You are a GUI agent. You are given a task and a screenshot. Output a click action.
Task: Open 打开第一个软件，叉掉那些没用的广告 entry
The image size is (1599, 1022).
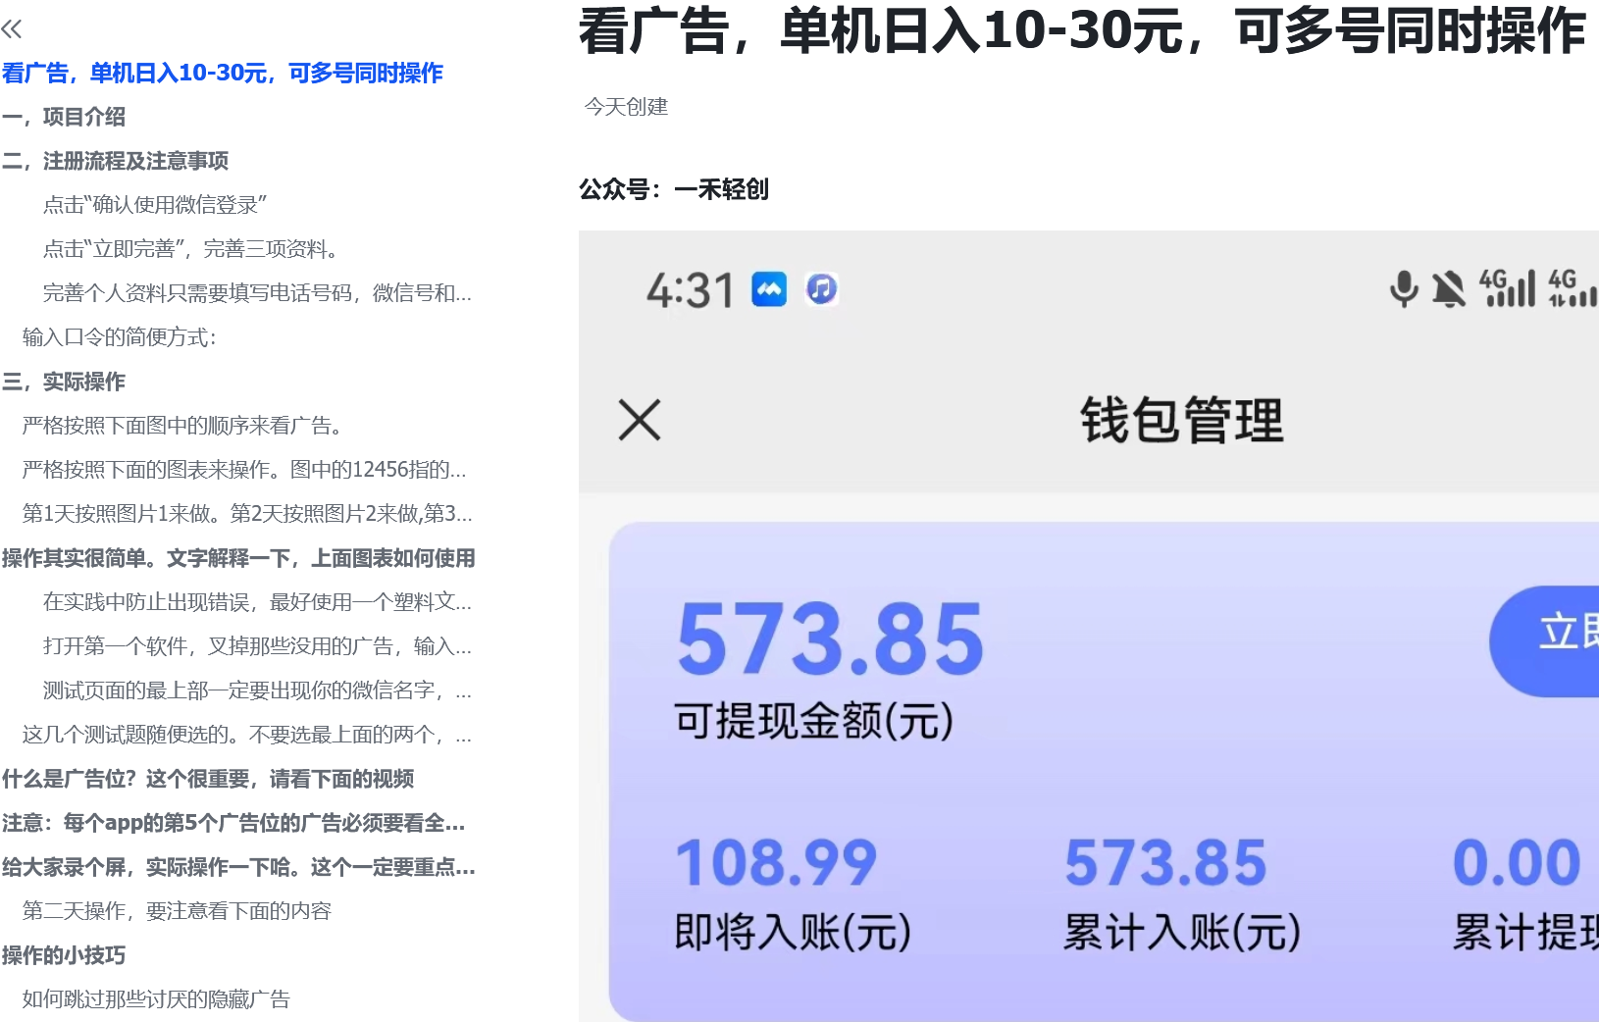(x=257, y=646)
